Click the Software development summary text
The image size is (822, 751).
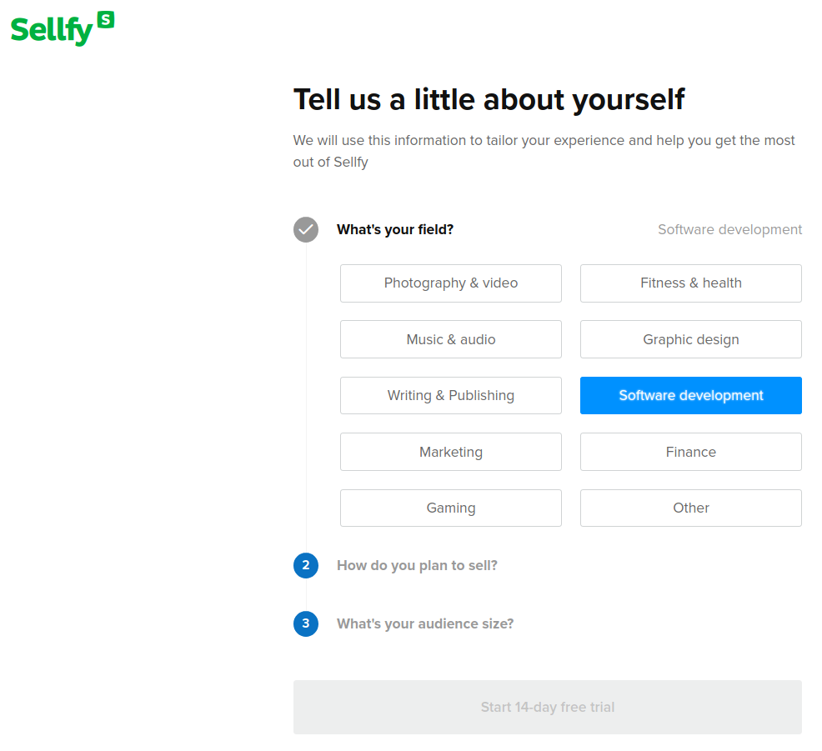(729, 229)
